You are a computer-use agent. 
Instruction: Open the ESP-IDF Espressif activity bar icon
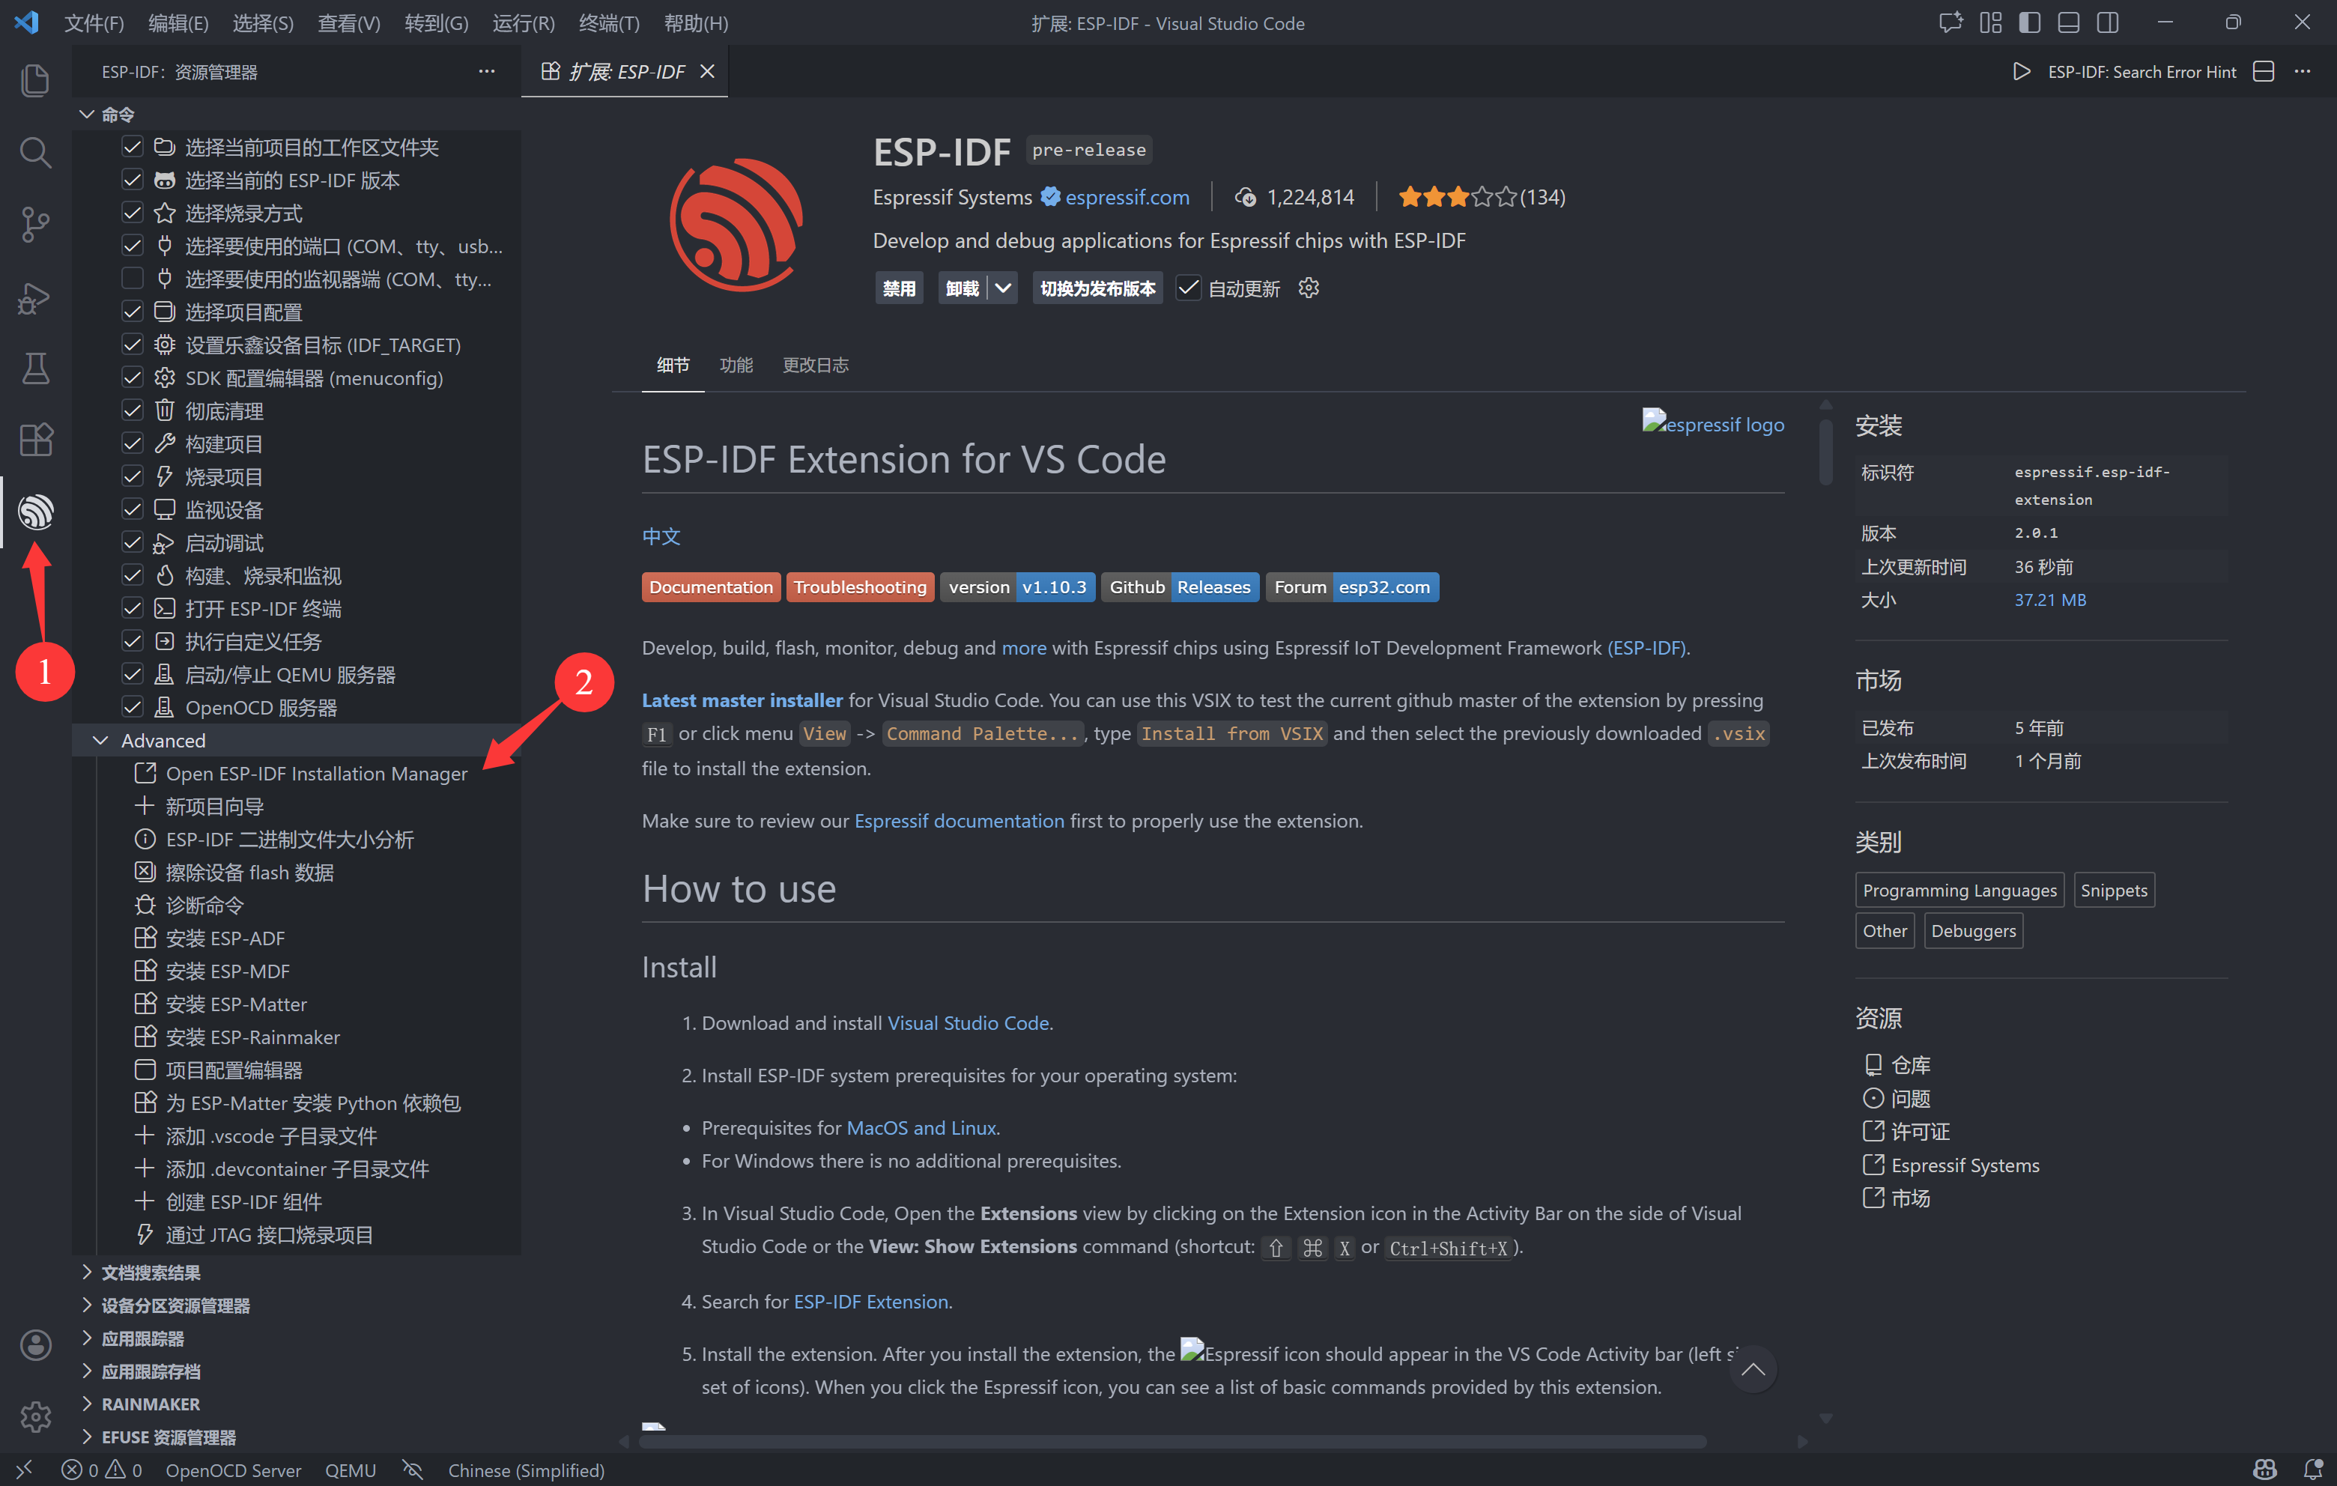pos(36,512)
